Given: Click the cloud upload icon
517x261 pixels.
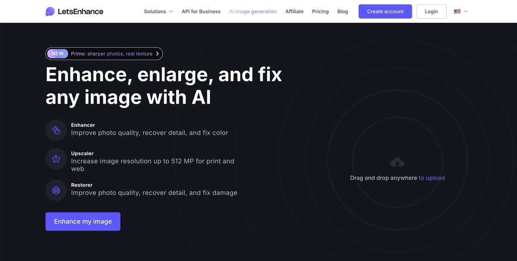Looking at the screenshot, I should tap(397, 162).
